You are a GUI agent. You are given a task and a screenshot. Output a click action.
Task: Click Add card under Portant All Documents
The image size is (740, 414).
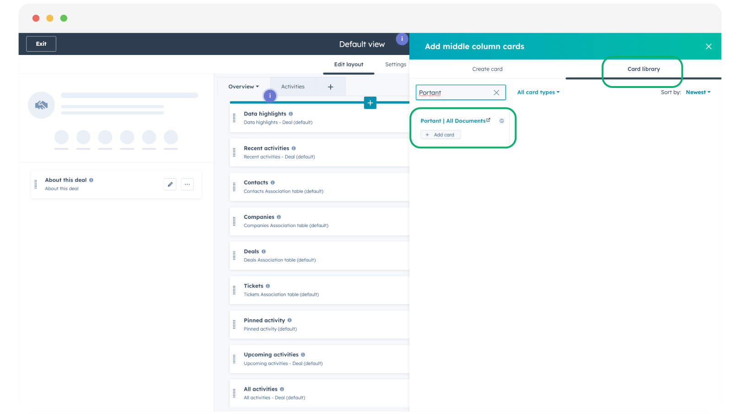coord(440,135)
